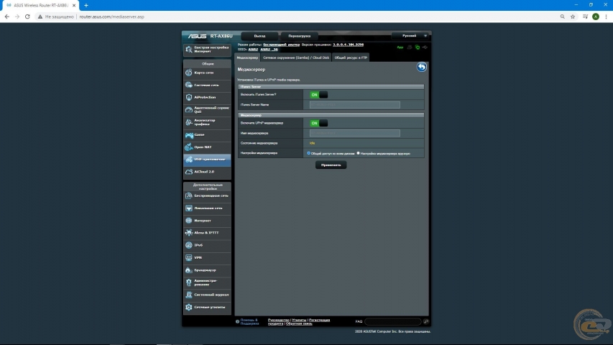Open new browser tab with plus

(x=86, y=6)
